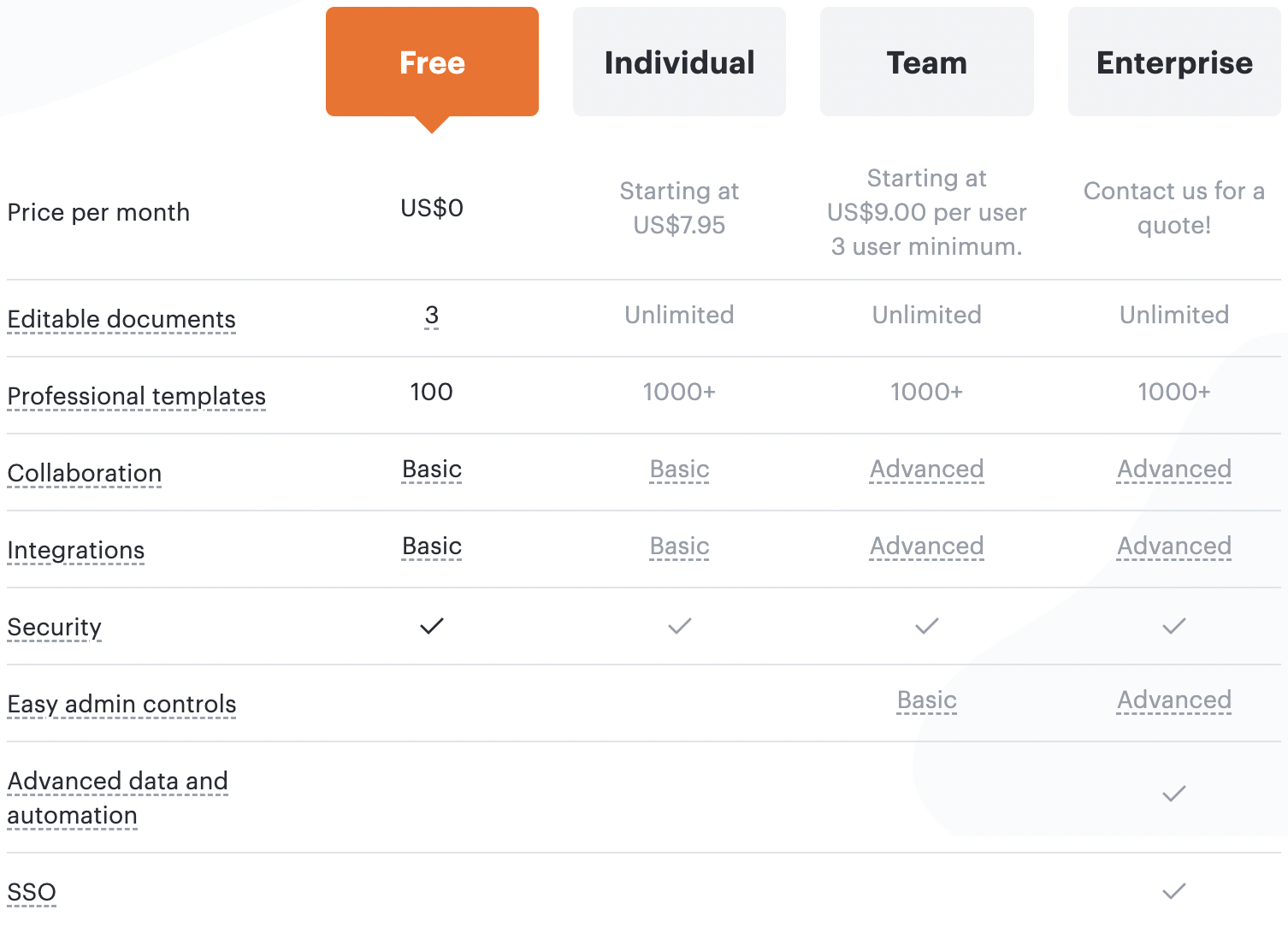The width and height of the screenshot is (1288, 939).
Task: Click the Security checkmark under Free
Action: pos(432,626)
